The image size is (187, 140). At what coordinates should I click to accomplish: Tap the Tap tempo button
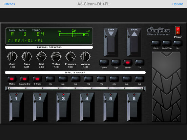[116, 63]
